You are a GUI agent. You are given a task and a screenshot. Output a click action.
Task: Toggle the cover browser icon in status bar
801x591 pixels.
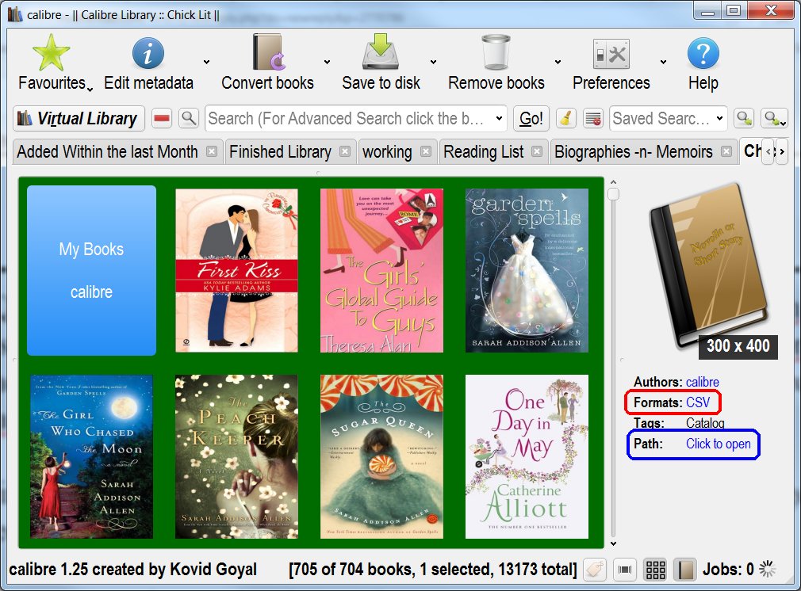pyautogui.click(x=625, y=570)
